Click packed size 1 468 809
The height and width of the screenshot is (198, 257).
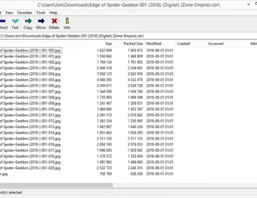135,56
